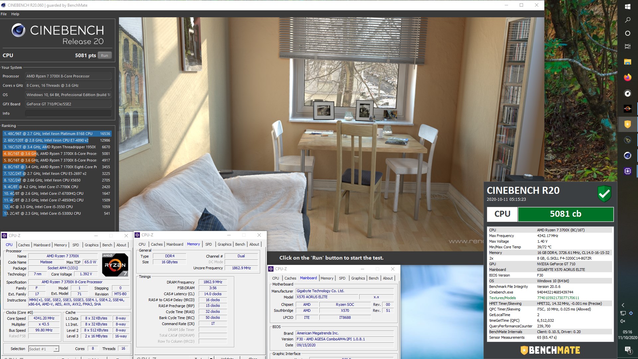Image resolution: width=638 pixels, height=359 pixels.
Task: Open network status tray icon
Action: click(623, 313)
